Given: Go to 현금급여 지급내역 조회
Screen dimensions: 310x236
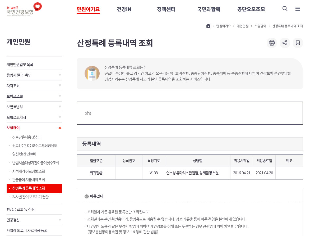Looking at the screenshot, I should click(x=29, y=180).
